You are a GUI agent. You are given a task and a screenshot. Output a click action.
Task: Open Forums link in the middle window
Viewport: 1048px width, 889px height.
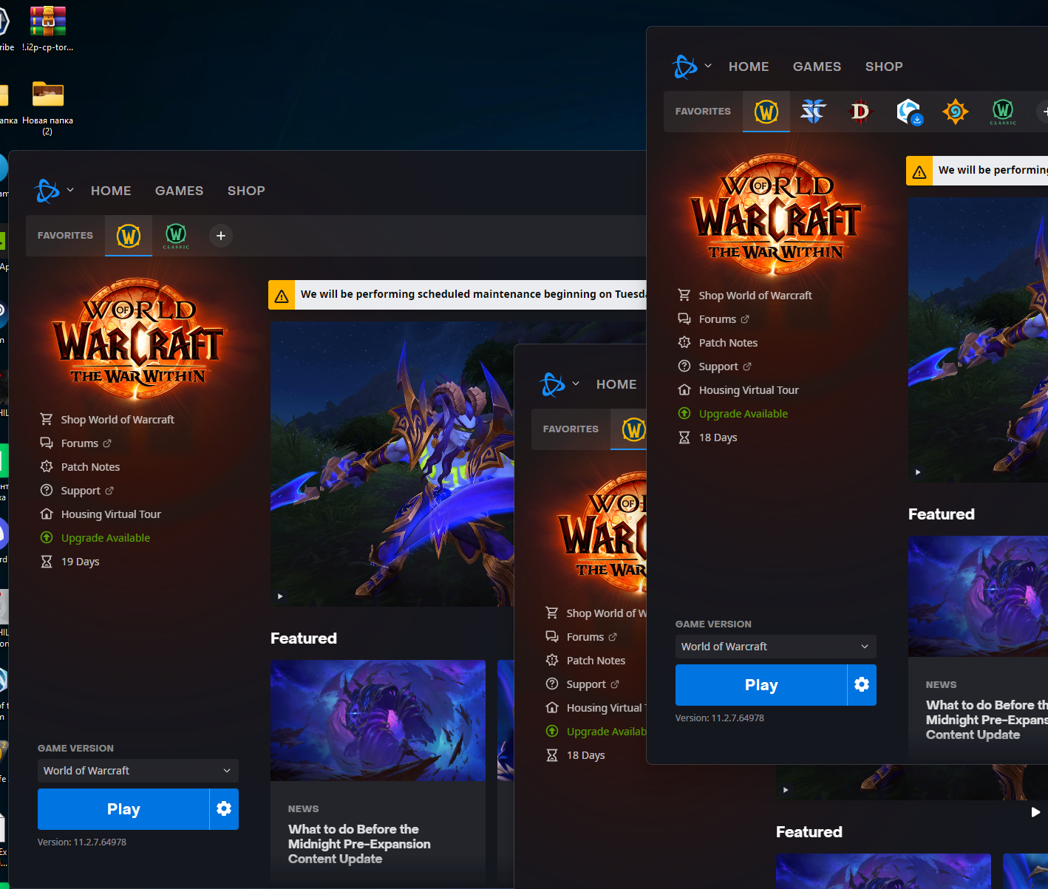coord(582,637)
